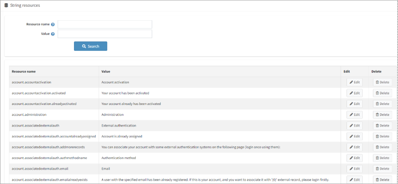Click the String resources database icon
398x184 pixels.
(6, 5)
